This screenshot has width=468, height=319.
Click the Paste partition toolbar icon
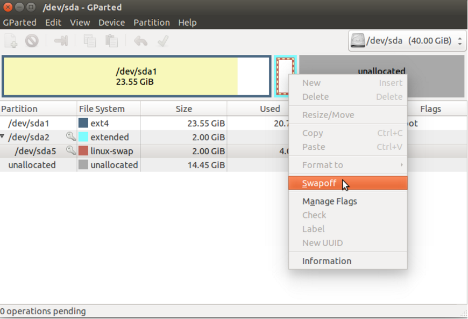pyautogui.click(x=111, y=40)
